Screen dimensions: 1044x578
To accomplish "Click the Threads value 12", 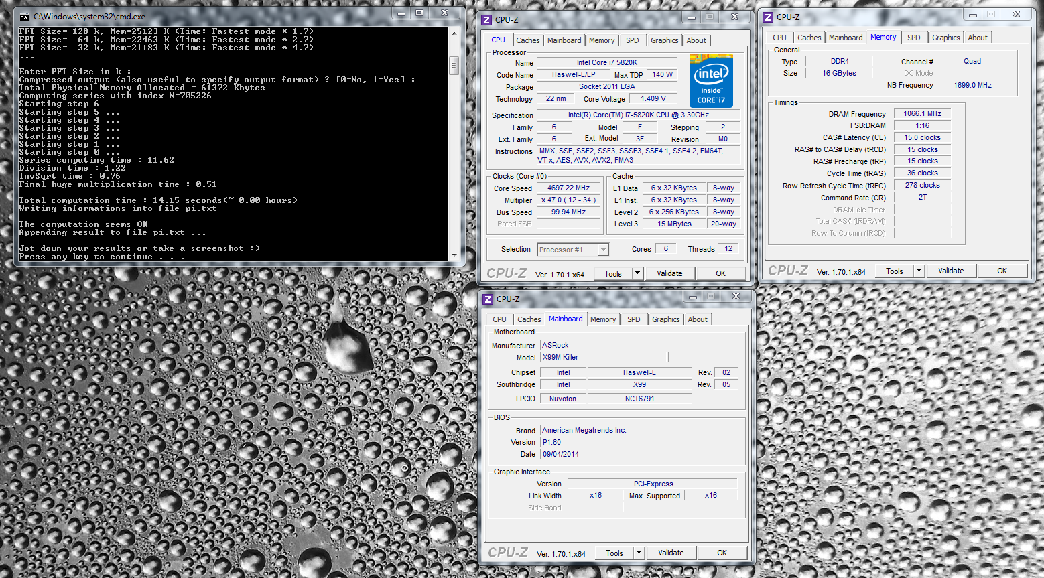I will 728,249.
